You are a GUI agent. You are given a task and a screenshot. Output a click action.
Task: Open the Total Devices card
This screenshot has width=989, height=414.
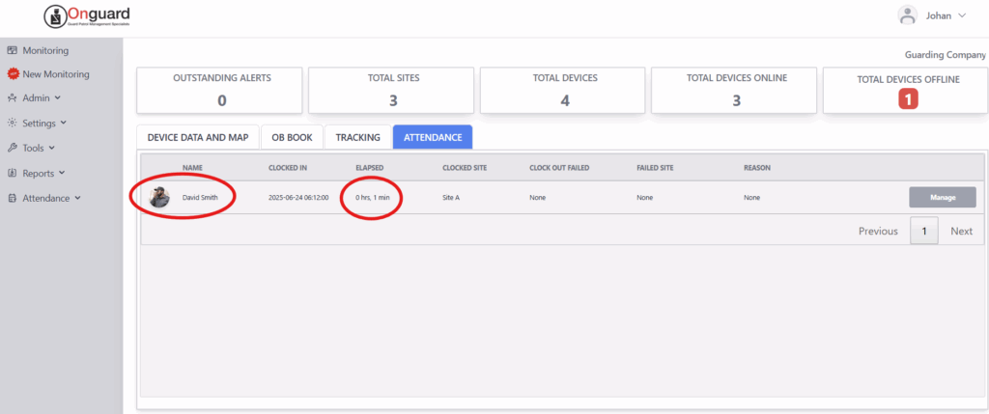(x=563, y=90)
